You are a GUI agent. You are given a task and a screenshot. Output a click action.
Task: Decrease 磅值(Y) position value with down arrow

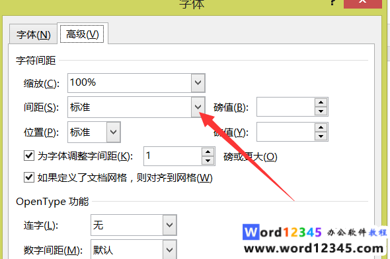pos(321,136)
